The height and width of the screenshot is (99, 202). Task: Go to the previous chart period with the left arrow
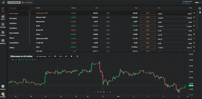click(95, 92)
